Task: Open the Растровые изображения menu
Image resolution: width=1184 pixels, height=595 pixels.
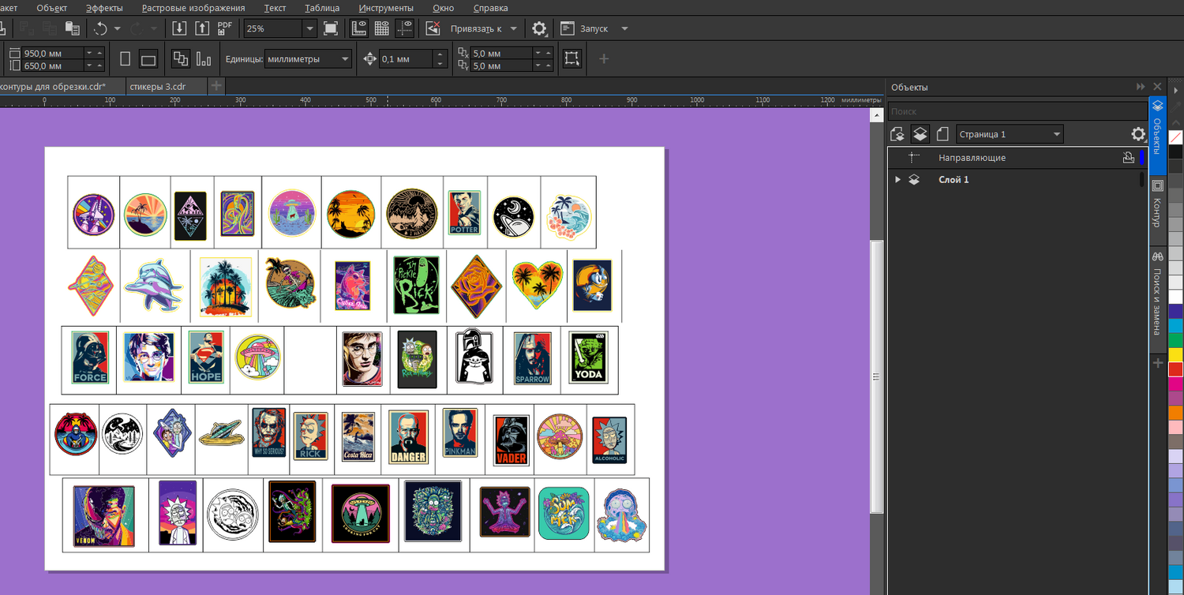Action: point(194,8)
